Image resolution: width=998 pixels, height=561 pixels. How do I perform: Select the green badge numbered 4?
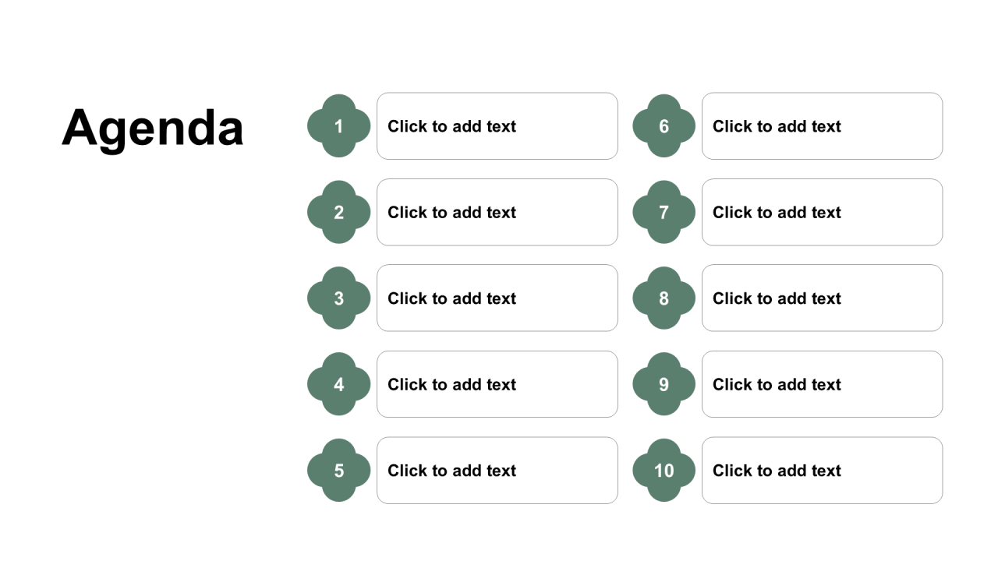coord(338,384)
